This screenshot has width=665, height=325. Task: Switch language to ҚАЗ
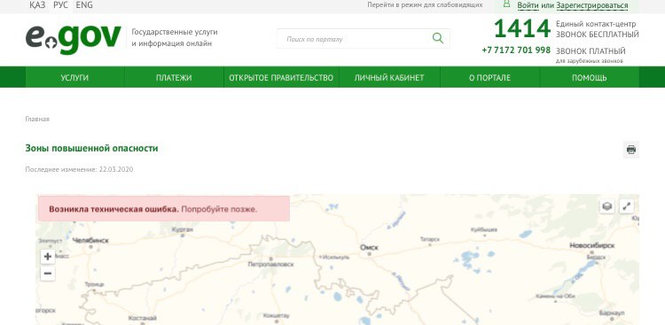coord(37,5)
